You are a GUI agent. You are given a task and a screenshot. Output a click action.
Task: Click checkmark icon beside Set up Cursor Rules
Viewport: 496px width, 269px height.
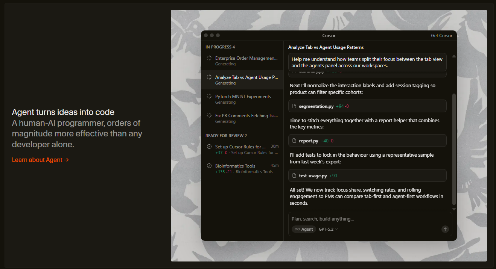coord(209,147)
